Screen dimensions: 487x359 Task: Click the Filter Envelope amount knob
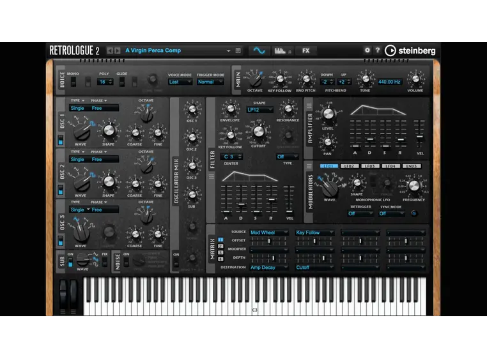[x=231, y=109]
